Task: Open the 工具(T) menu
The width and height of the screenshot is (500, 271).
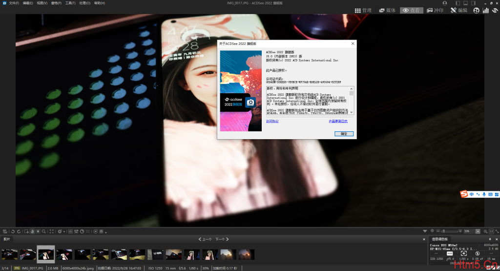Action: tap(70, 3)
